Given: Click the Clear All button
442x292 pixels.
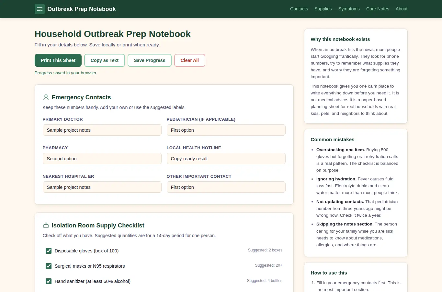Looking at the screenshot, I should point(190,60).
